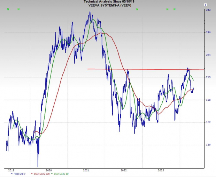Select the 2020 label on the time axis
Image resolution: width=216 pixels, height=177 pixels.
pos(48,170)
